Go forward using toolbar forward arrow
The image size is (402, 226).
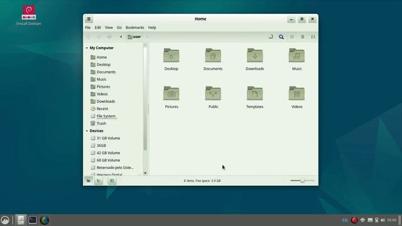[99, 37]
